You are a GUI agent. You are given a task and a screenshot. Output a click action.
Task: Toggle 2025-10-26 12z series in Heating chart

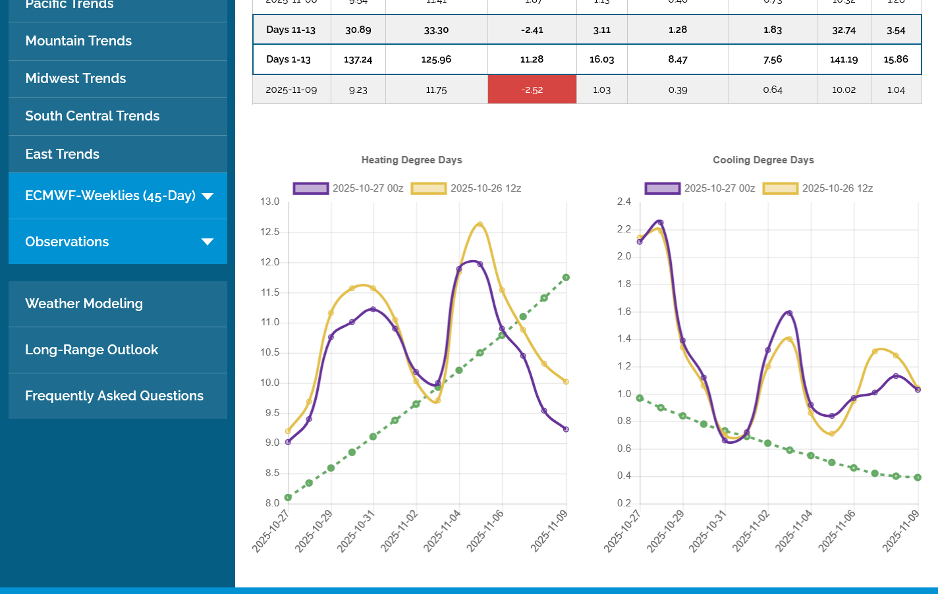pyautogui.click(x=466, y=188)
